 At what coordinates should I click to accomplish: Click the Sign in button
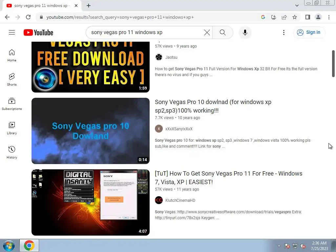coord(309,32)
